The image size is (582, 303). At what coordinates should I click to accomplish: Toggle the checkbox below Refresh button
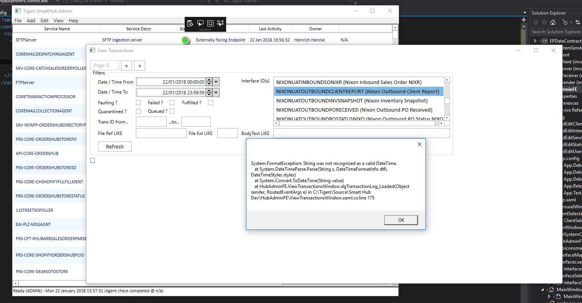click(93, 160)
